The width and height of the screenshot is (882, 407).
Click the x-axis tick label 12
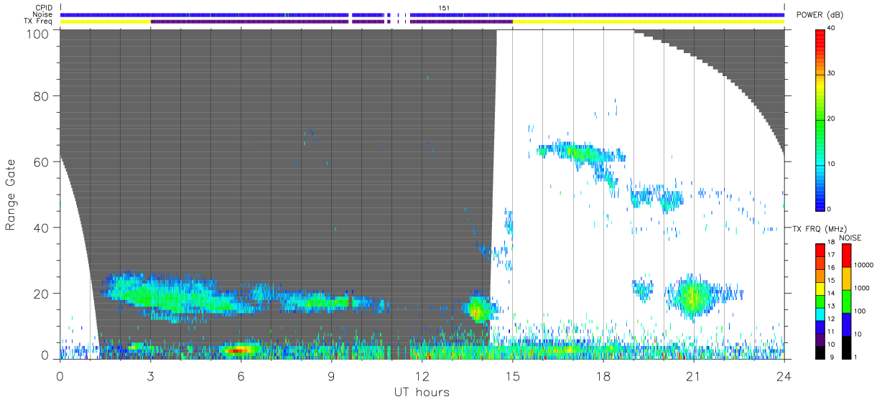point(422,375)
